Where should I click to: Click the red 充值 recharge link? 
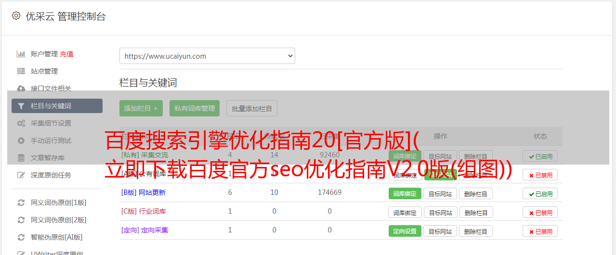coord(67,54)
